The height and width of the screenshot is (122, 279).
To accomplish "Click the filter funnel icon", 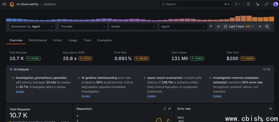I will pyautogui.click(x=211, y=26).
